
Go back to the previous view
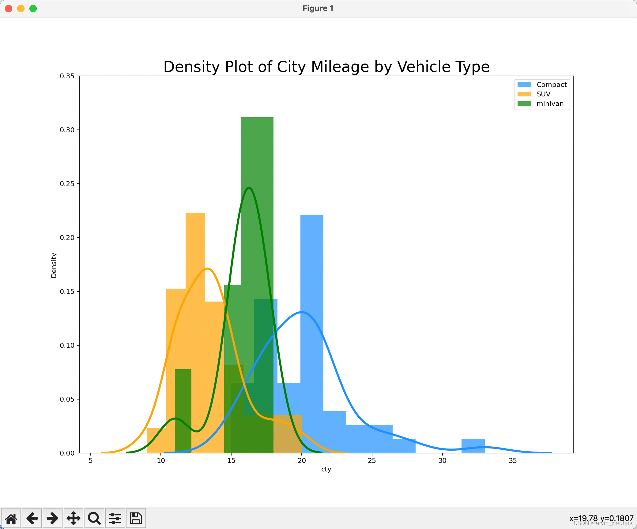tap(32, 518)
